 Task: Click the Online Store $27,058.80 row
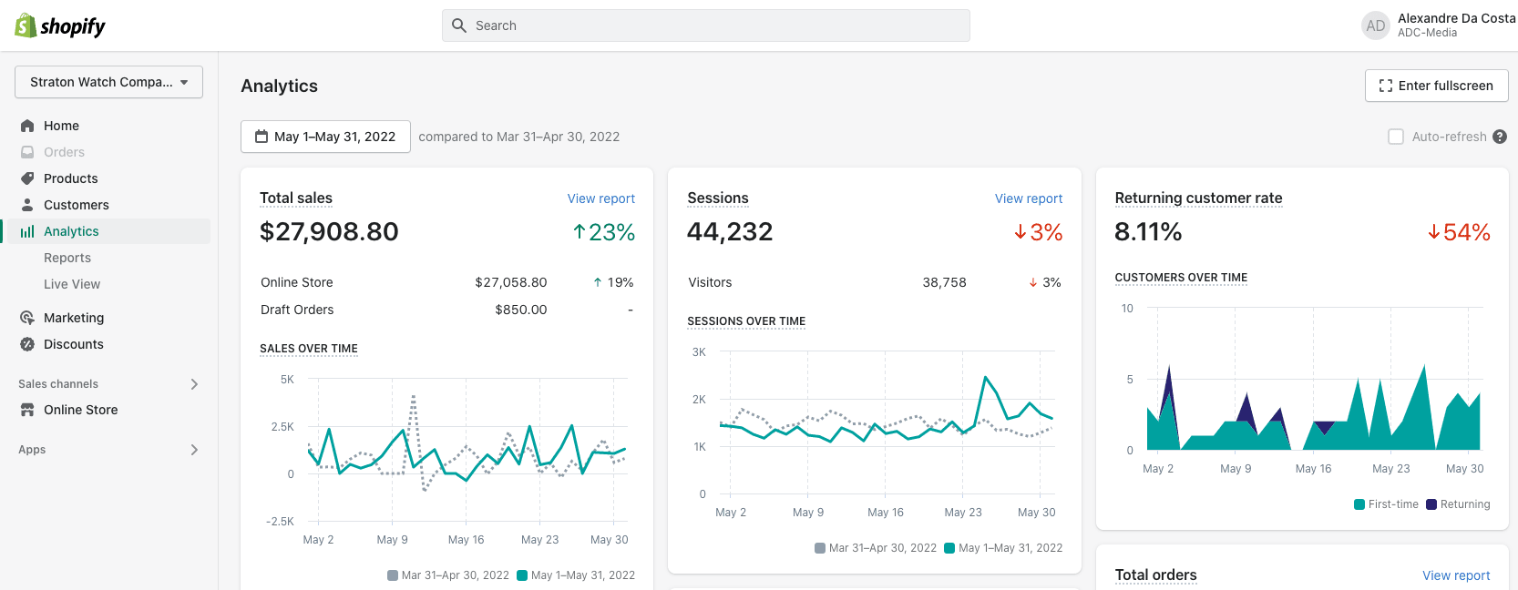click(x=446, y=282)
